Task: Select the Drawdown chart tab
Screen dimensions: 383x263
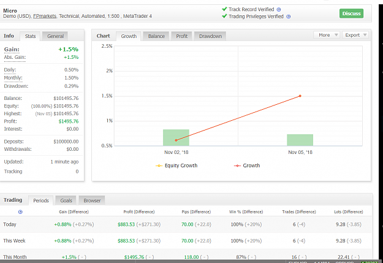Action: tap(210, 36)
